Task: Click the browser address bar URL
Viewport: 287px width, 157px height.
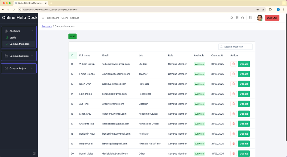Action: coord(50,10)
